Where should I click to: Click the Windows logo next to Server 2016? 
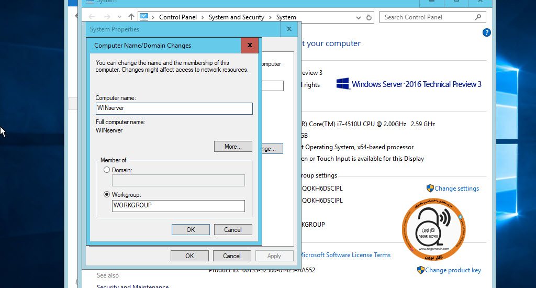click(x=342, y=84)
